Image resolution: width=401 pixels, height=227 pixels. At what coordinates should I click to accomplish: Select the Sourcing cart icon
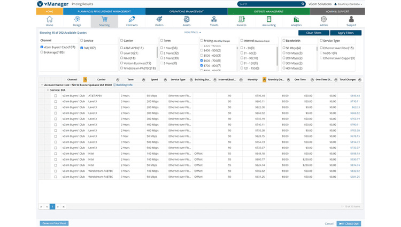[x=104, y=19]
